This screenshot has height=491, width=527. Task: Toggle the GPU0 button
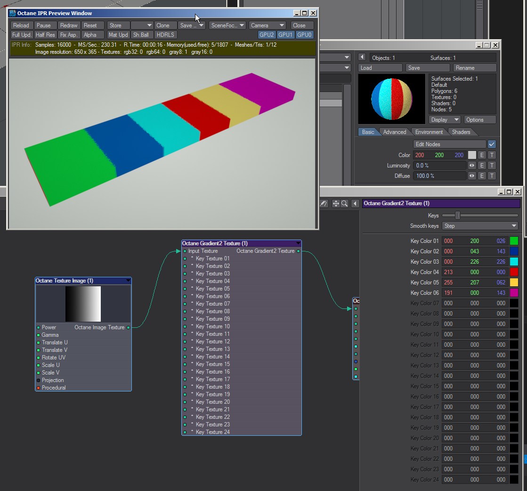click(x=304, y=35)
